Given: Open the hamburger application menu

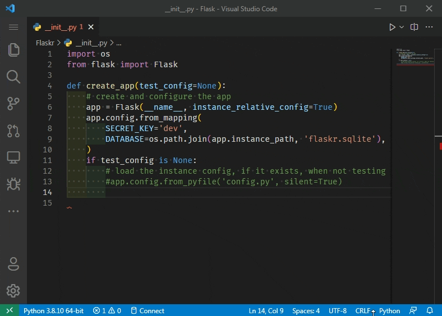Looking at the screenshot, I should point(13,27).
